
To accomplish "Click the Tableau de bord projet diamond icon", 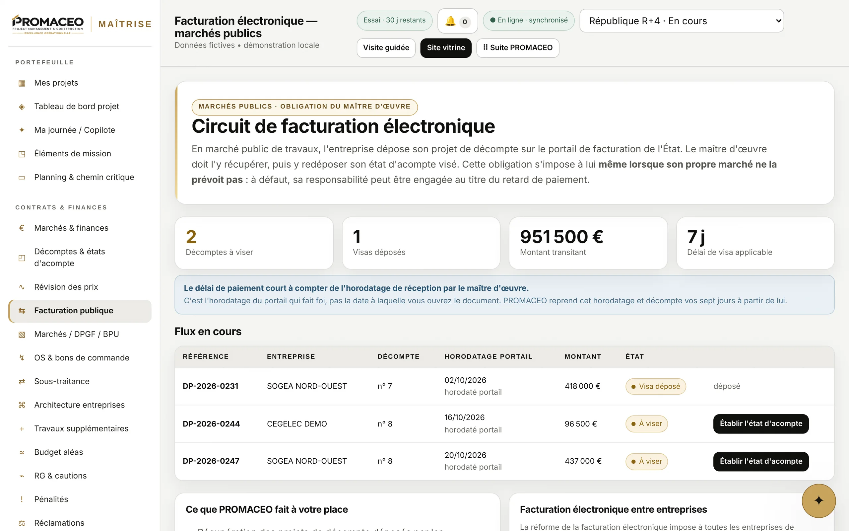I will coord(22,107).
